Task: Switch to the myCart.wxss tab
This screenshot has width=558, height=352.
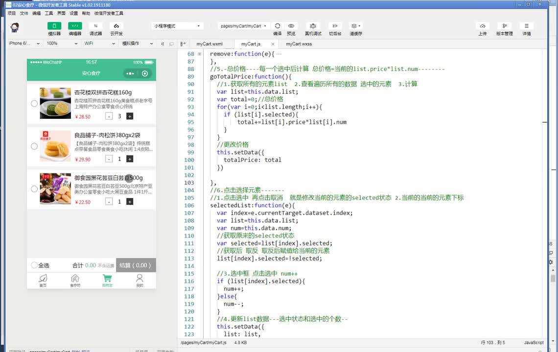Action: coord(299,44)
